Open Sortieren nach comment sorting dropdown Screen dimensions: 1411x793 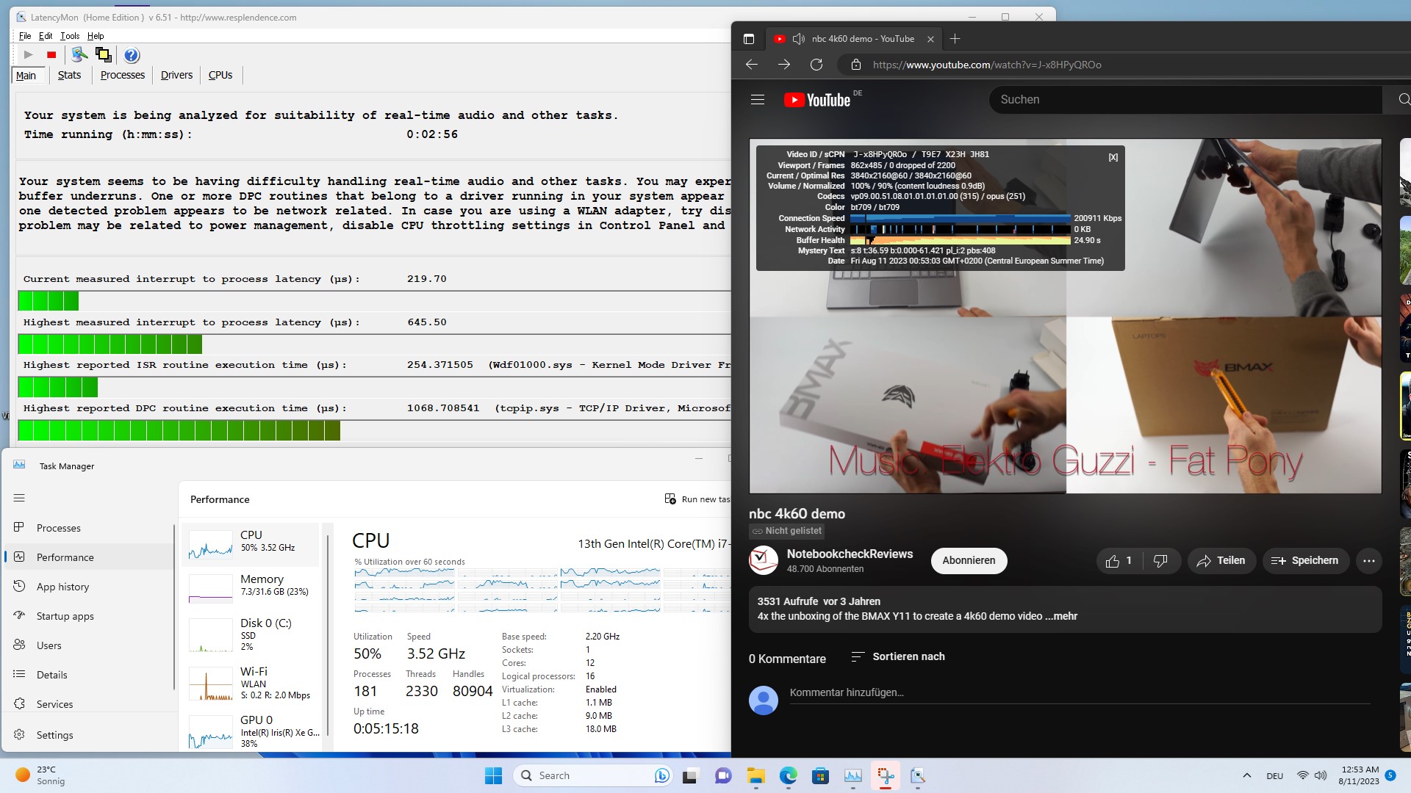pos(898,657)
